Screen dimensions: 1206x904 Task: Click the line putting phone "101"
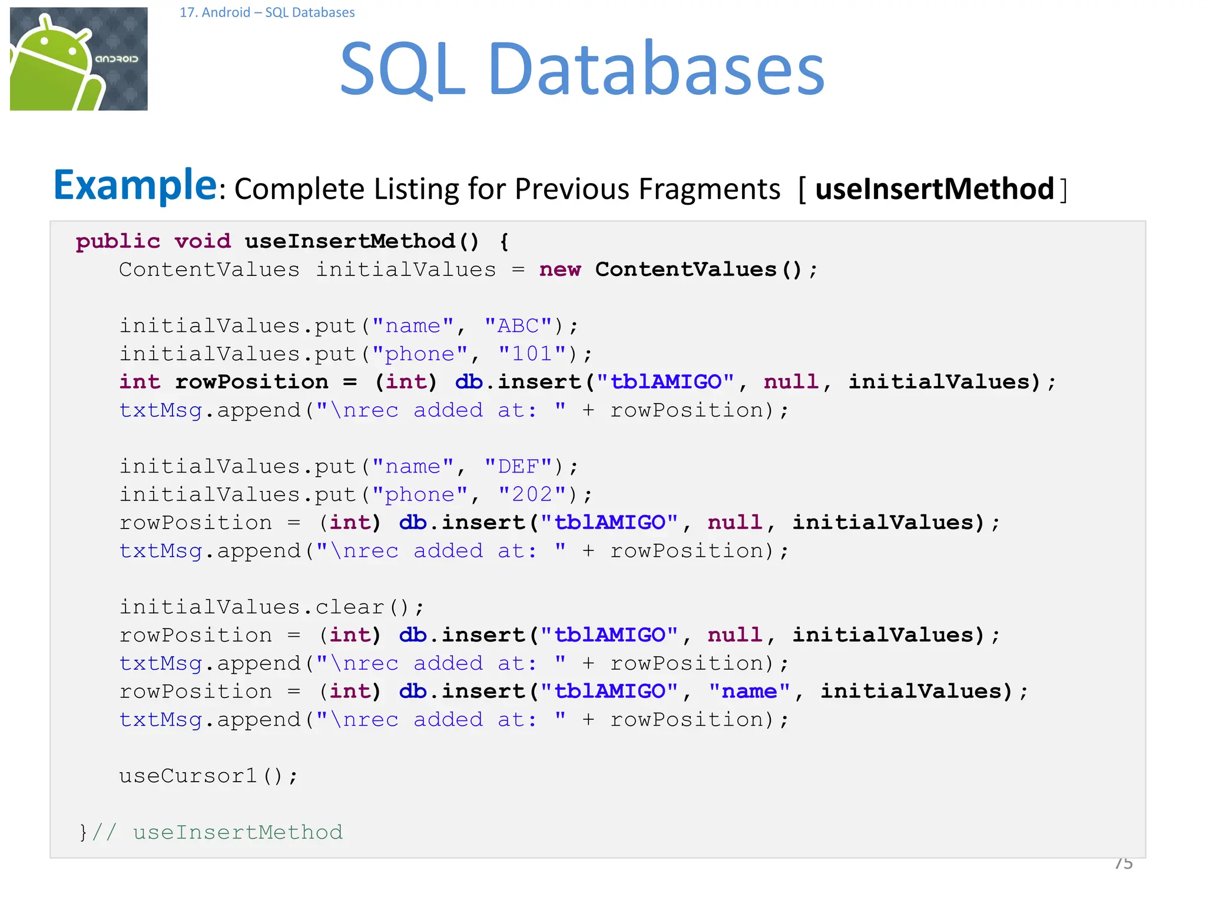tap(356, 354)
